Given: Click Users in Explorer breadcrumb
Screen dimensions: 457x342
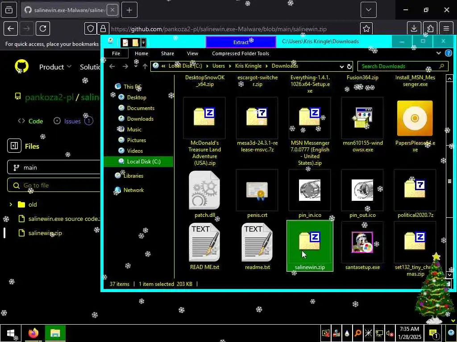Looking at the screenshot, I should coord(219,66).
